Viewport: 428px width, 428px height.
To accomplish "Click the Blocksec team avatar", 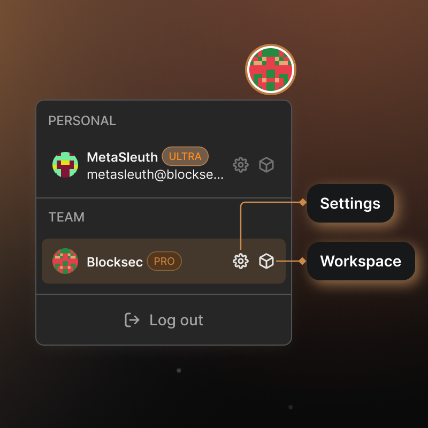I will click(65, 261).
